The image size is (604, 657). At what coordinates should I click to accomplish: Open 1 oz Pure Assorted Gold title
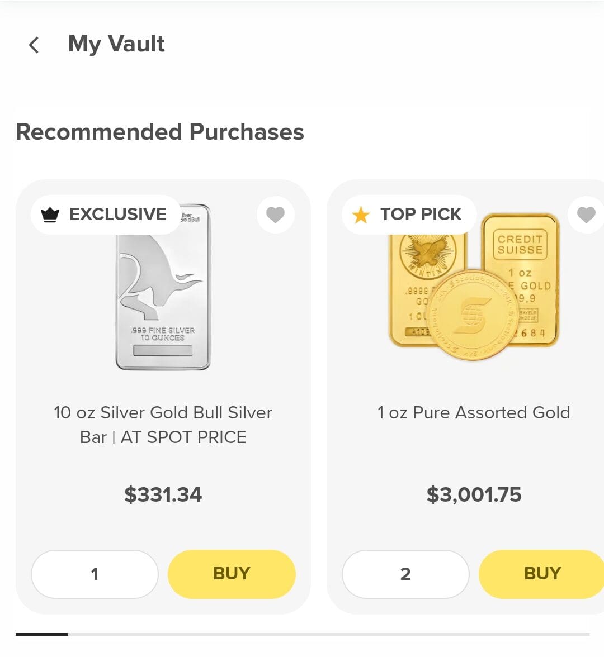click(474, 413)
